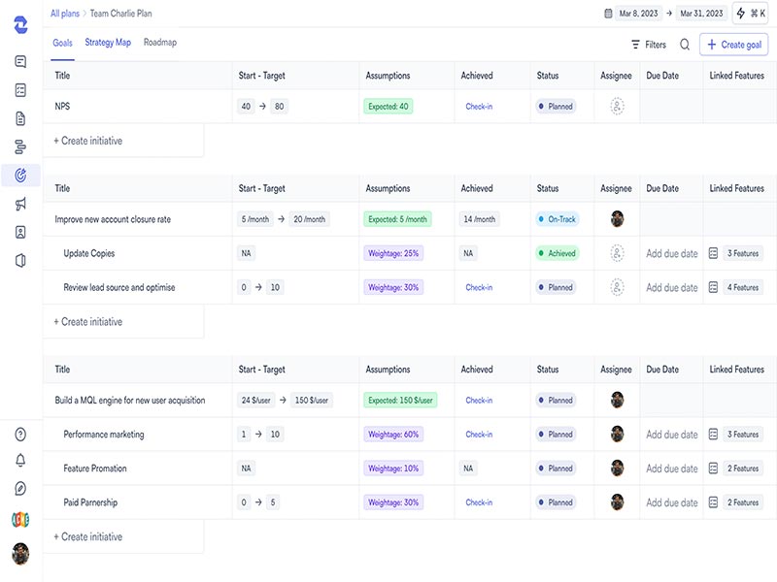Viewport: 777px width, 582px height.
Task: Open start date Mar 8, 2023 picker
Action: [x=636, y=14]
